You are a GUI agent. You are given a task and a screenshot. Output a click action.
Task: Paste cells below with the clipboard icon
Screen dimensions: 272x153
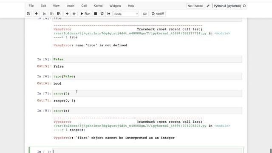pos(59,14)
